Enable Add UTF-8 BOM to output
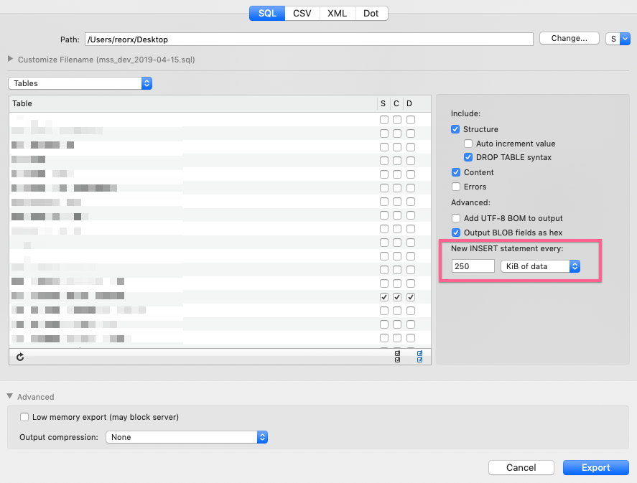 (456, 218)
